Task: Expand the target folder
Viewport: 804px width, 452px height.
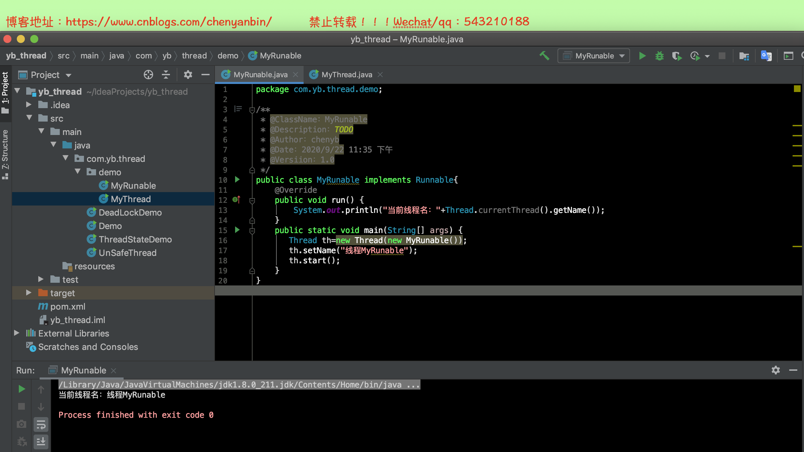Action: click(29, 293)
